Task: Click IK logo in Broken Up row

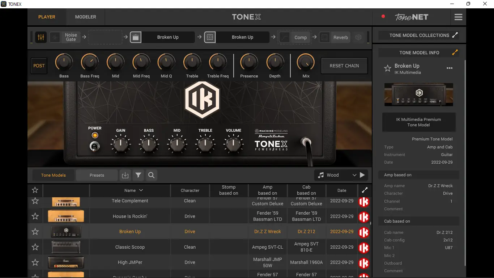Action: 364,232
